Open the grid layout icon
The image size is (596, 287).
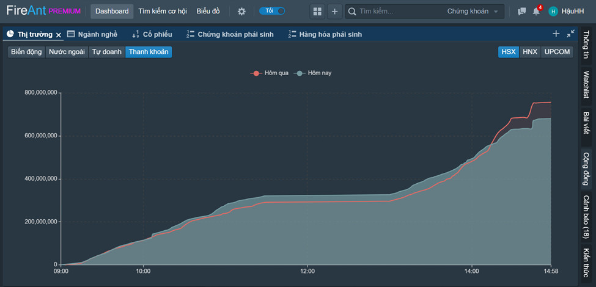[x=317, y=12]
